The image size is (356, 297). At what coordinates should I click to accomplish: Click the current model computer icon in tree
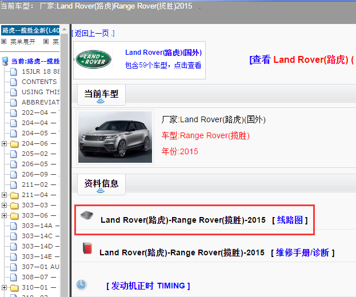tap(5, 61)
